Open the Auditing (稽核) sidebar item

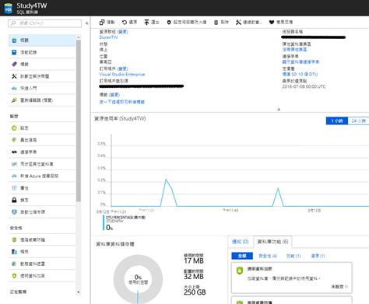point(42,252)
